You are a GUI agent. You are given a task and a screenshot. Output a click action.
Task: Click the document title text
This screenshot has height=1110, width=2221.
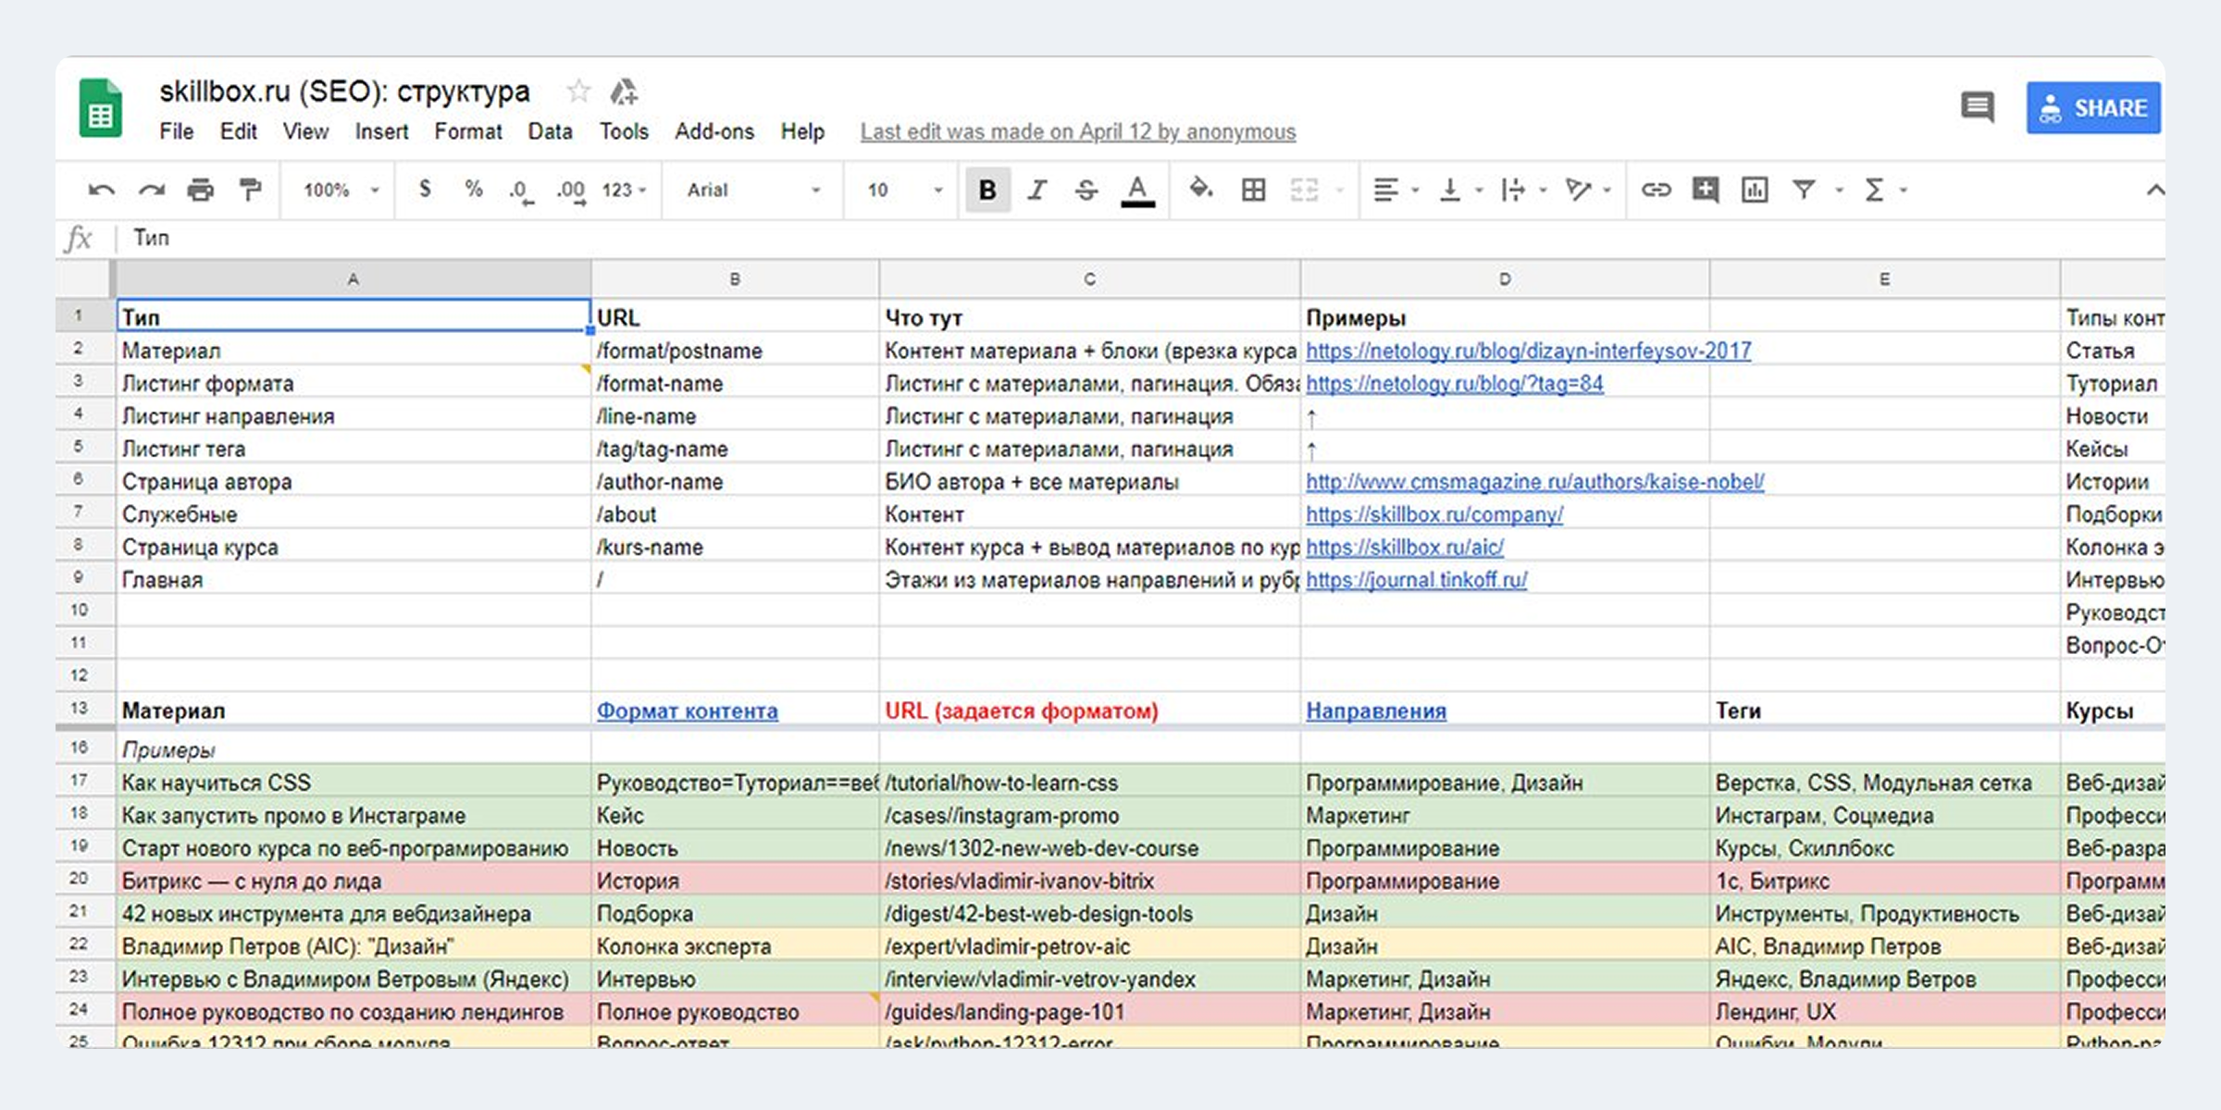[x=344, y=92]
